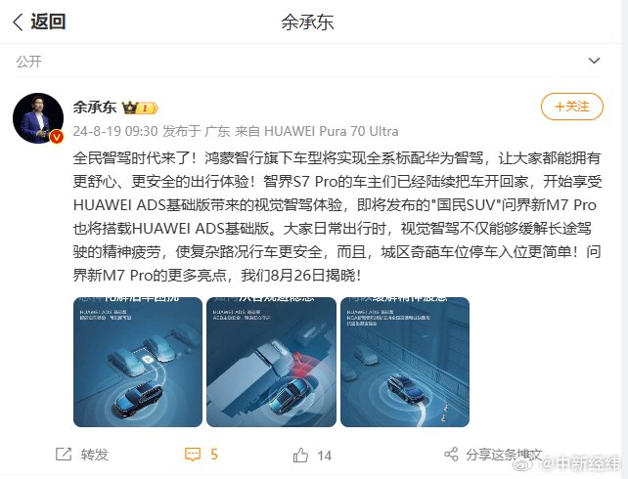Open the third highway driving image thumbnail
628x479 pixels.
coord(405,362)
